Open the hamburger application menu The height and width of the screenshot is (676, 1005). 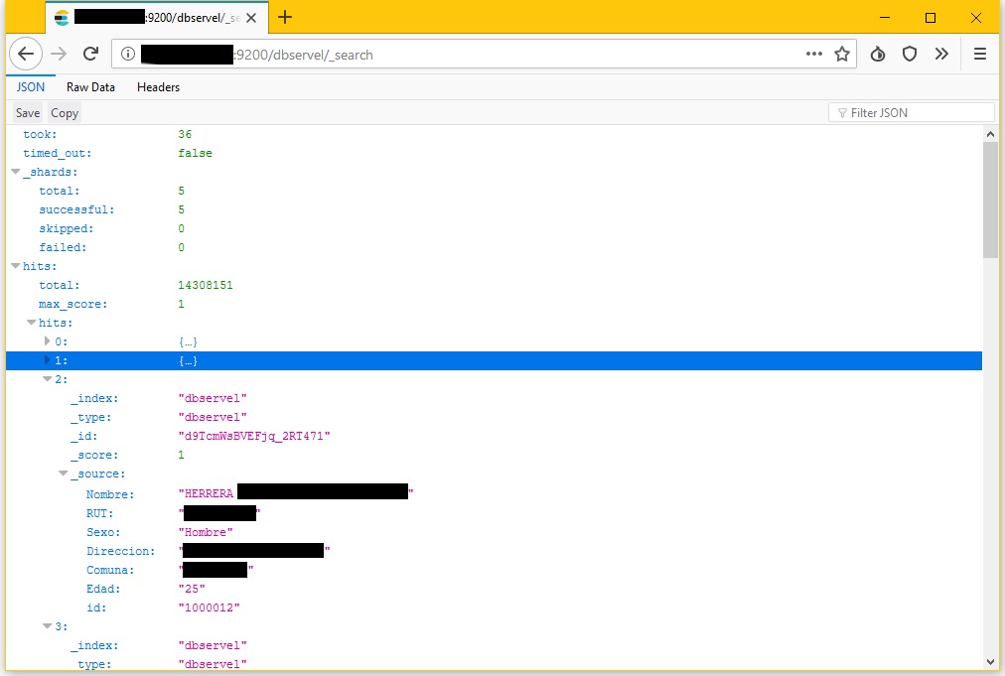point(979,55)
